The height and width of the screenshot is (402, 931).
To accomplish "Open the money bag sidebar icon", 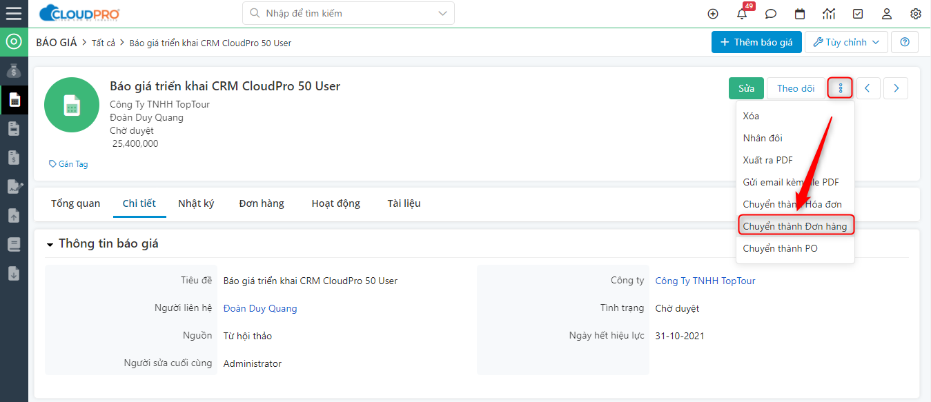I will (14, 71).
